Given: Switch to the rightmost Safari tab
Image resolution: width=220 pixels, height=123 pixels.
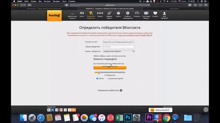Looking at the screenshot, I should [x=174, y=9].
